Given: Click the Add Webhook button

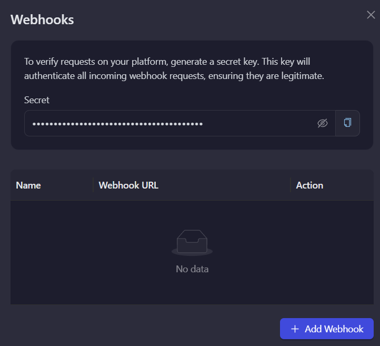Looking at the screenshot, I should pos(327,329).
